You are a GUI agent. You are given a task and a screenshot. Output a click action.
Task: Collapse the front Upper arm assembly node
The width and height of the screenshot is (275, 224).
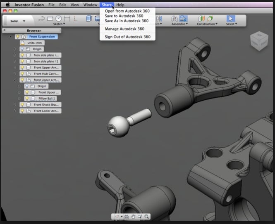coord(15,80)
